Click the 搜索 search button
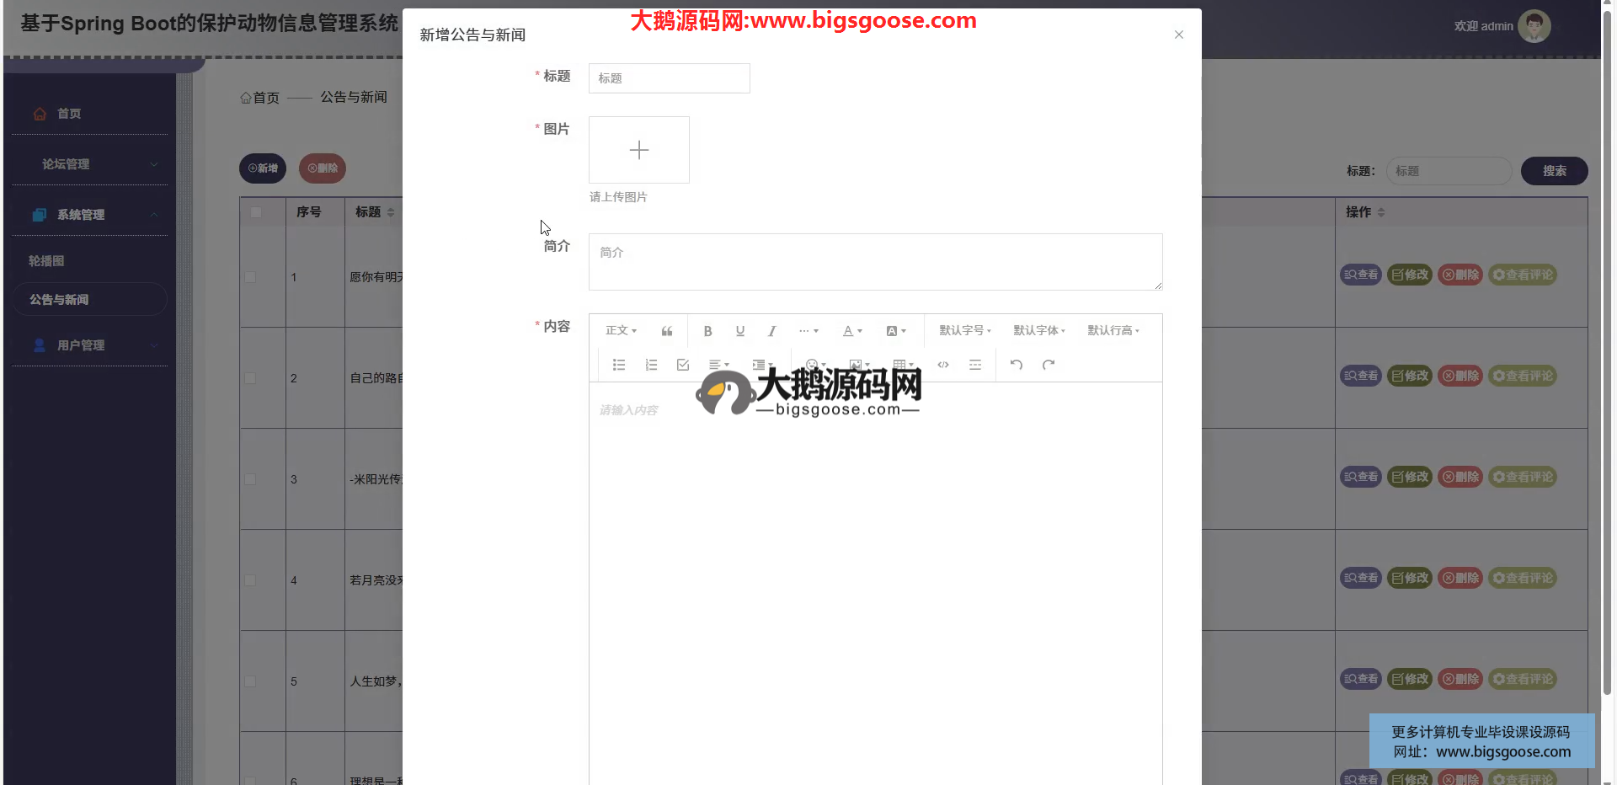The height and width of the screenshot is (785, 1617). pos(1554,171)
